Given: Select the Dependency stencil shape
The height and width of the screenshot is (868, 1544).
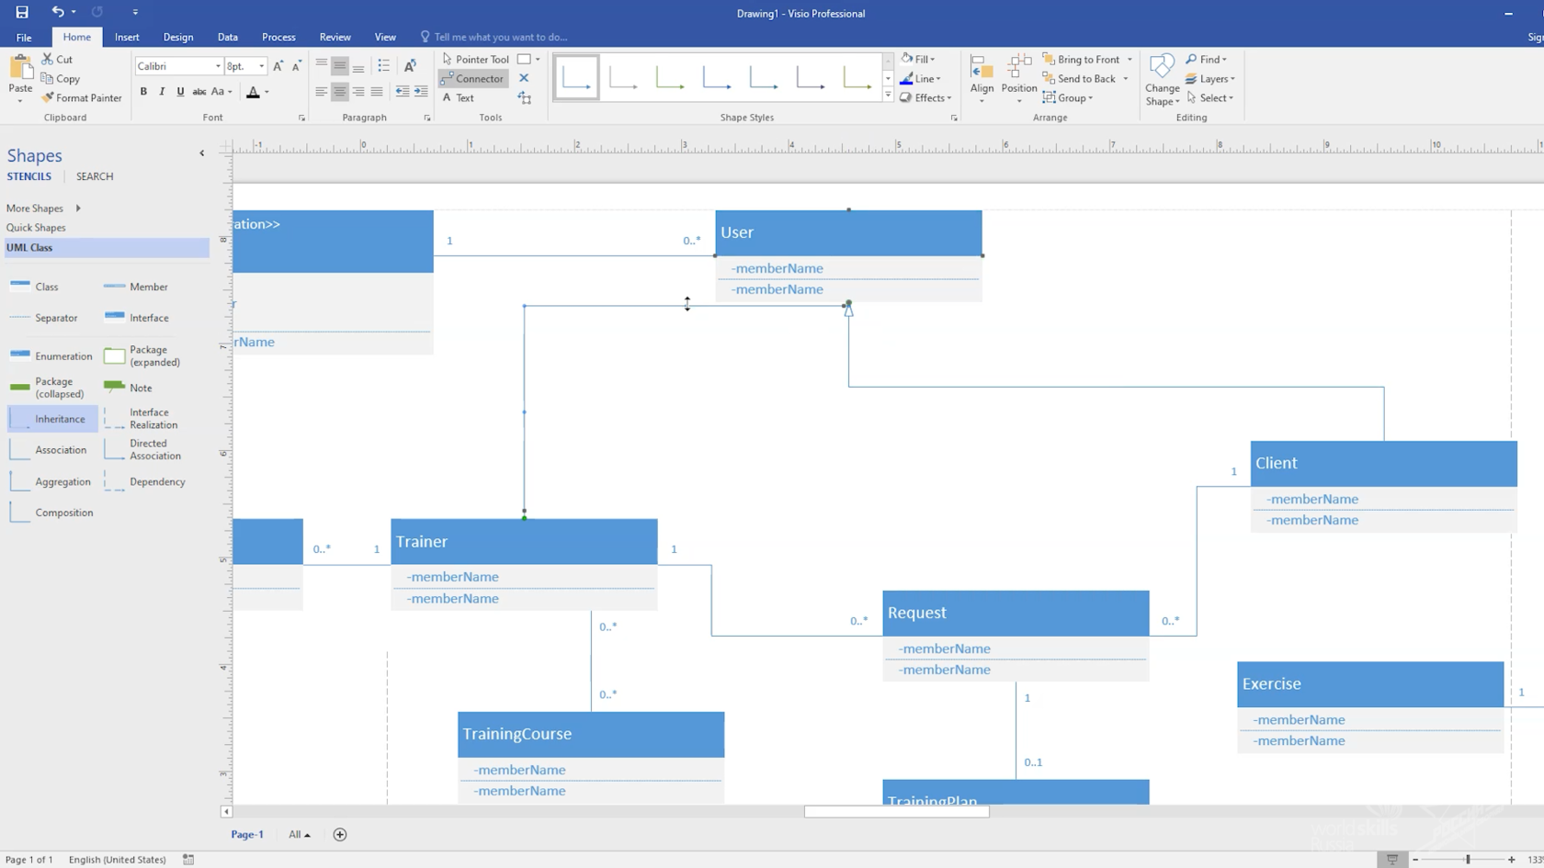Looking at the screenshot, I should point(145,481).
